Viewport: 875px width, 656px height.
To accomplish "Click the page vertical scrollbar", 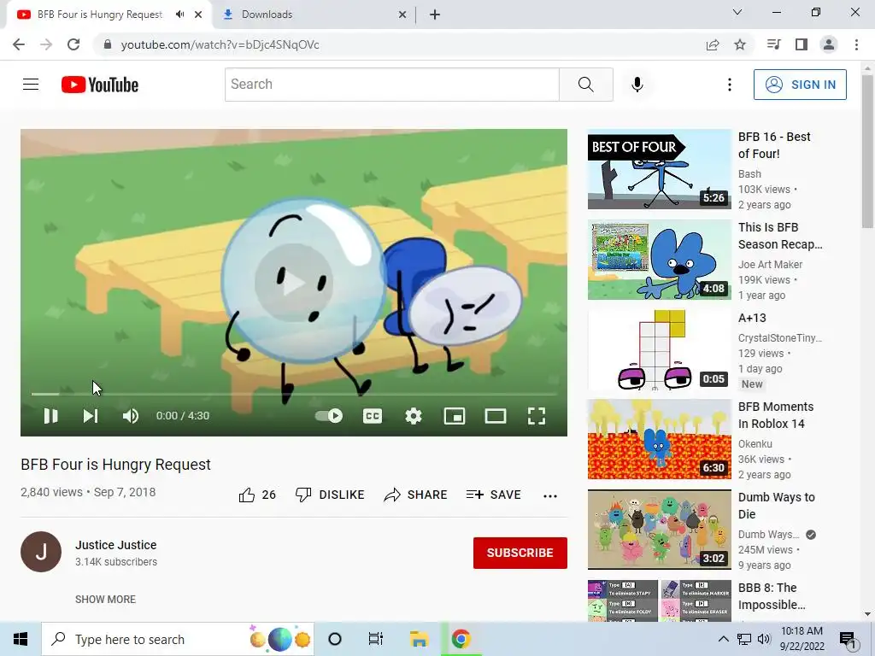I will [x=867, y=152].
